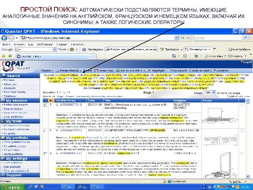
Task: Click the browser Forward arrow button
Action: (11, 38)
